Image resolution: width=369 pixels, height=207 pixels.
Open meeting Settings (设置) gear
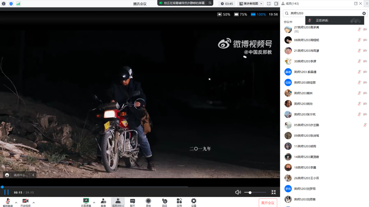tap(194, 201)
